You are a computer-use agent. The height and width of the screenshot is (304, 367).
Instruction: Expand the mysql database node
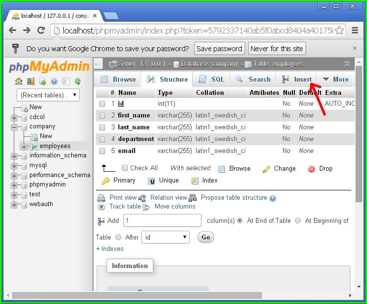point(14,166)
